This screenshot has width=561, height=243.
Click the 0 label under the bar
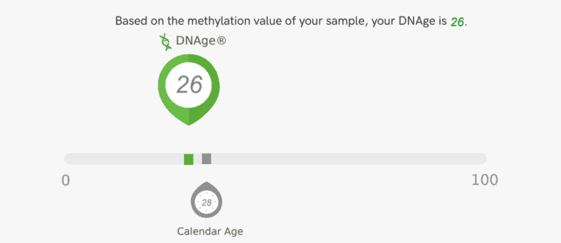(66, 180)
